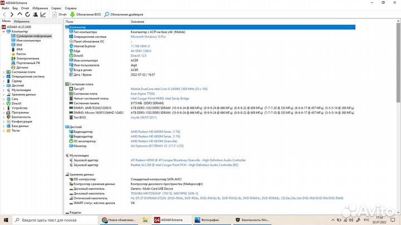401x225 pixels.
Task: Click the Forward navigation arrow
Action: coord(12,14)
